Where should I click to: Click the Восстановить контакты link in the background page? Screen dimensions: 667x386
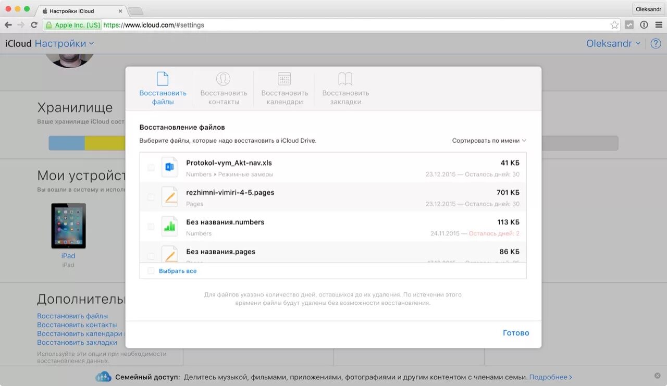coord(77,325)
